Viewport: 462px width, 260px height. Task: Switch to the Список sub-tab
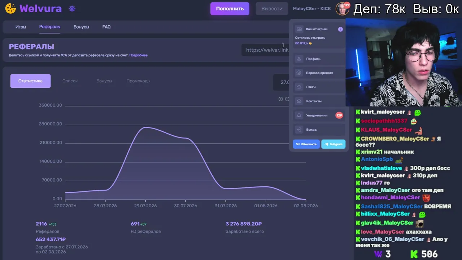point(70,81)
